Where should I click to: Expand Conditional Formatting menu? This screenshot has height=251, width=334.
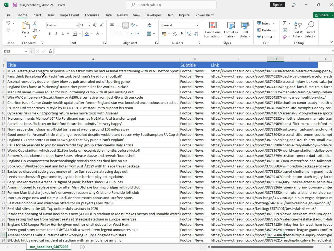(x=213, y=30)
